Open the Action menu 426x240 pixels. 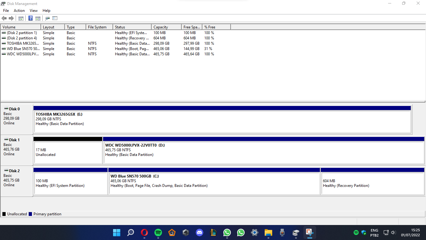click(19, 11)
